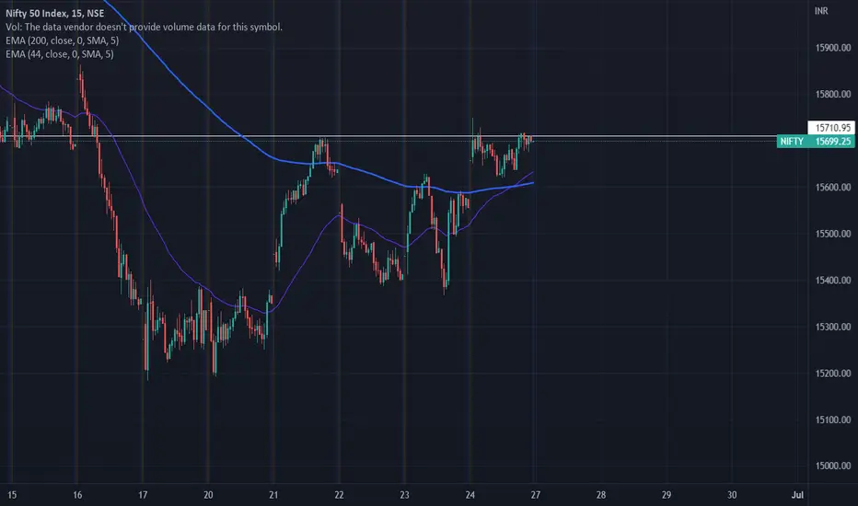Click the 15000.00 price scale label
The width and height of the screenshot is (858, 506).
(x=833, y=466)
